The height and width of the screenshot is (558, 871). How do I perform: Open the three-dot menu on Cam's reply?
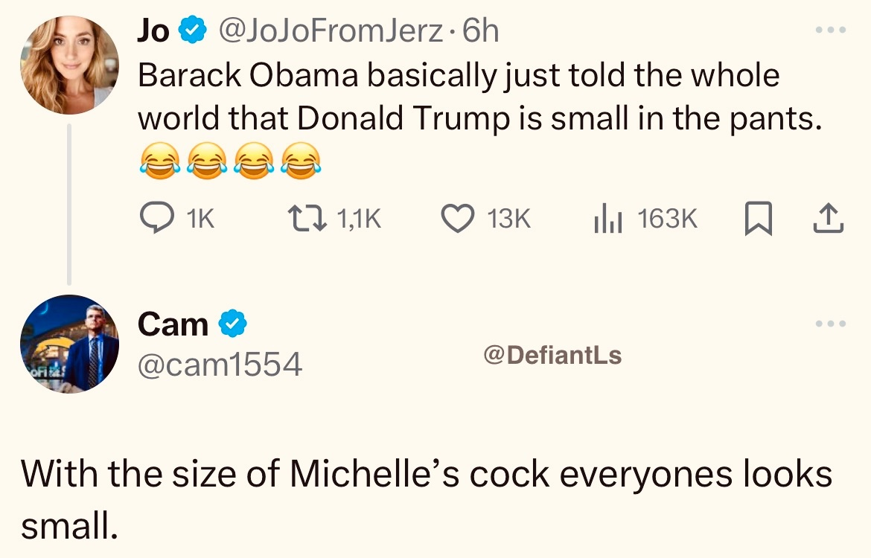831,322
